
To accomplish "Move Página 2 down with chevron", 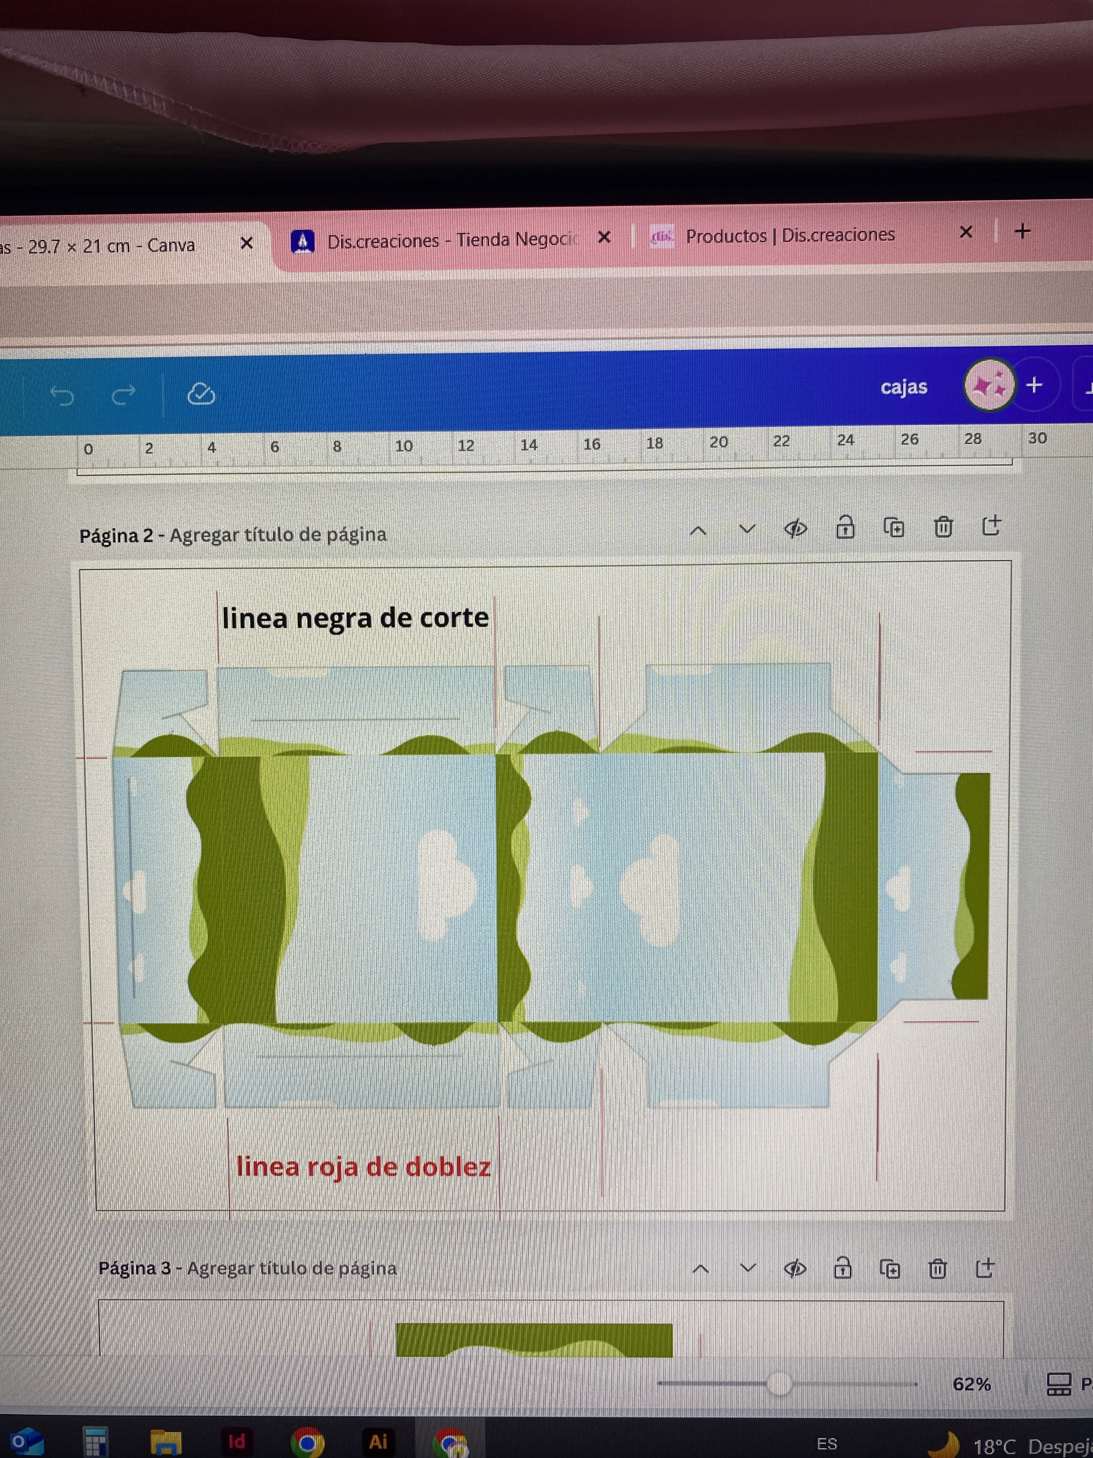I will click(x=746, y=529).
